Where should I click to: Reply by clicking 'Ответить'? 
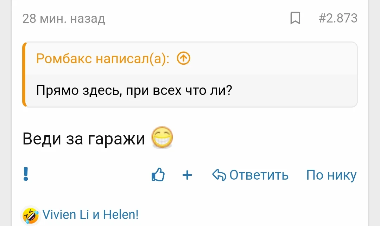(259, 175)
